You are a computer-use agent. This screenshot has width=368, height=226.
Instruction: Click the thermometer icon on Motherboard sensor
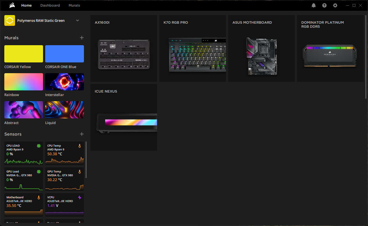pyautogui.click(x=39, y=197)
